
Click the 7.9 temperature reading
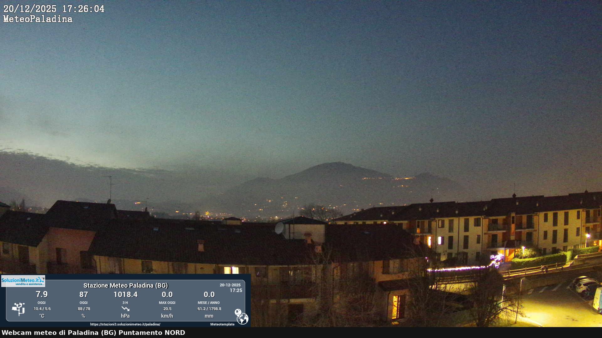tap(41, 294)
